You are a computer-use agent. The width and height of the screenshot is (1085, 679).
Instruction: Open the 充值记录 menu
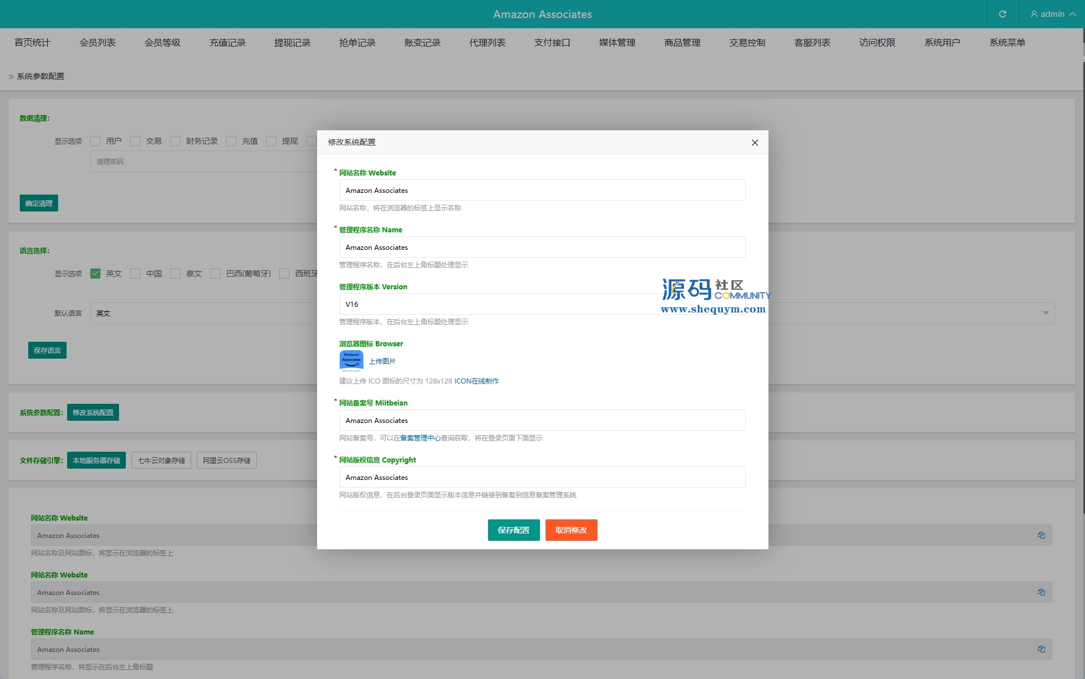[227, 43]
